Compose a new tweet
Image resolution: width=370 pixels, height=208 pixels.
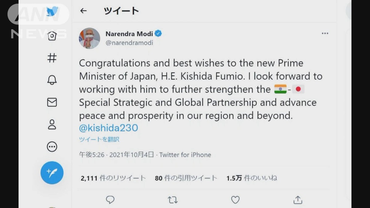(52, 173)
